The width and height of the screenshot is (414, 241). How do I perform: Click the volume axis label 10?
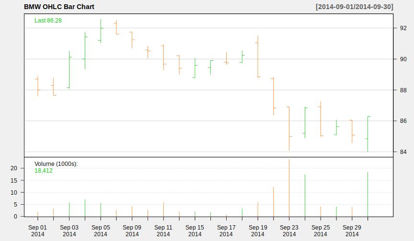tap(14, 193)
